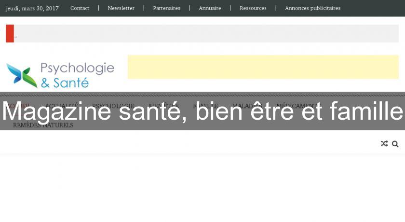Viewport: 405px width, 222px height.
Task: Click the yellow banner advertisement area
Action: [263, 67]
